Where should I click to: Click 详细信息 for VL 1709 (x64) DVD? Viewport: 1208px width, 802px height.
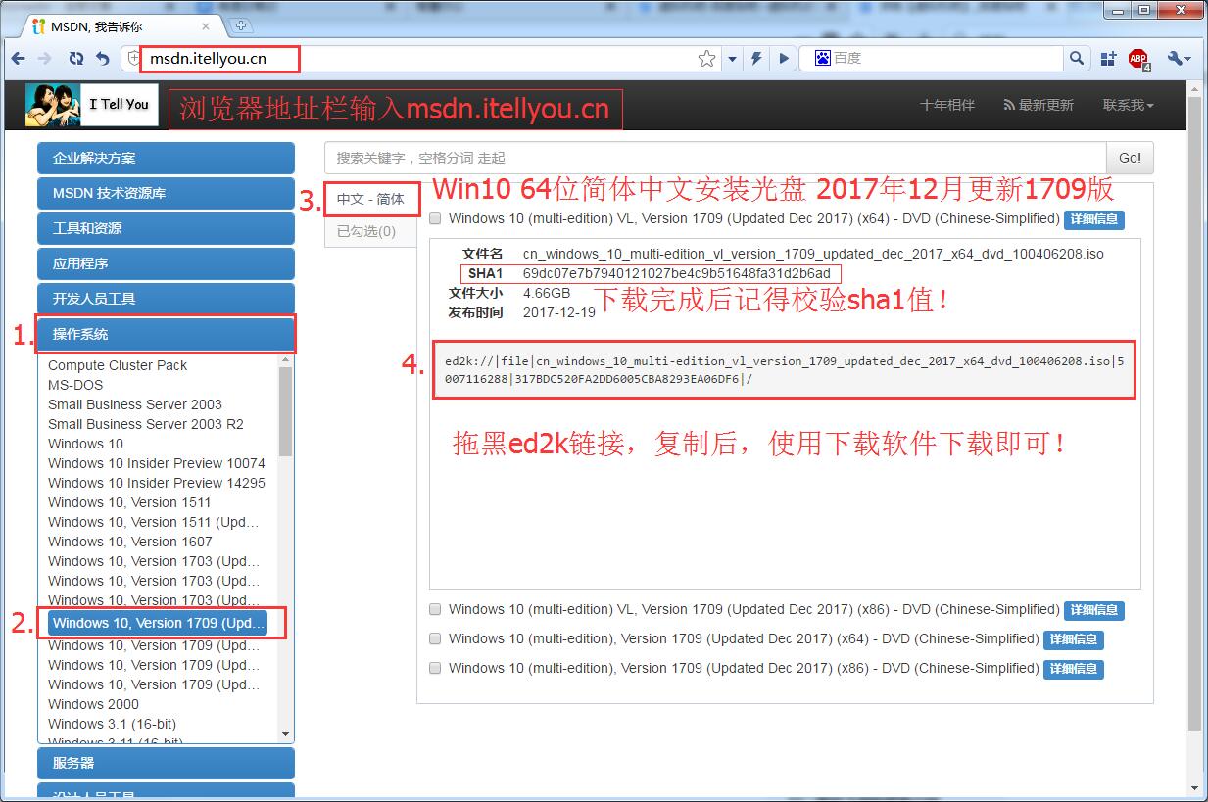(x=1093, y=219)
